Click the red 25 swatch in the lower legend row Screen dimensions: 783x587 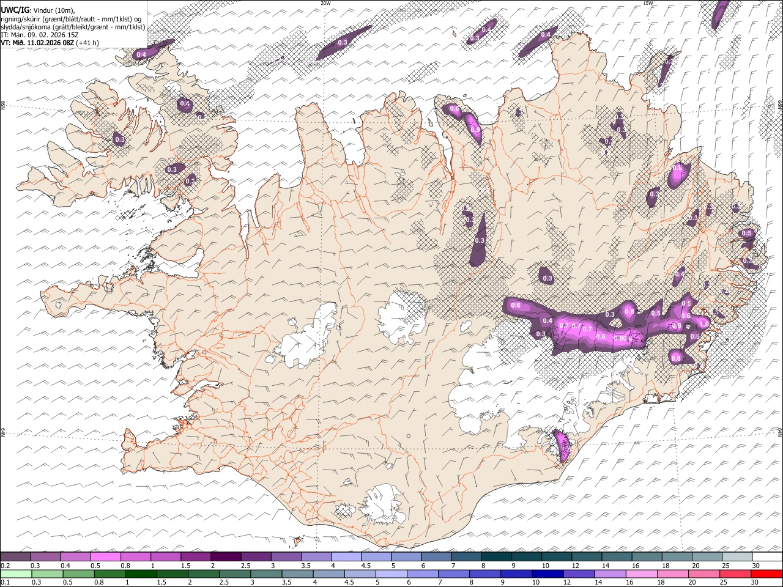coord(735,574)
